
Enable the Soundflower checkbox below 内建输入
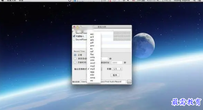coord(74,39)
